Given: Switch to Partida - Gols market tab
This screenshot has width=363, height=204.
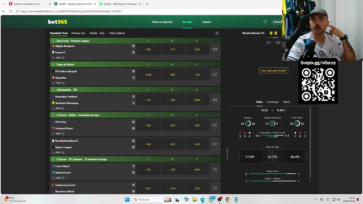Looking at the screenshot, I should pos(97,33).
